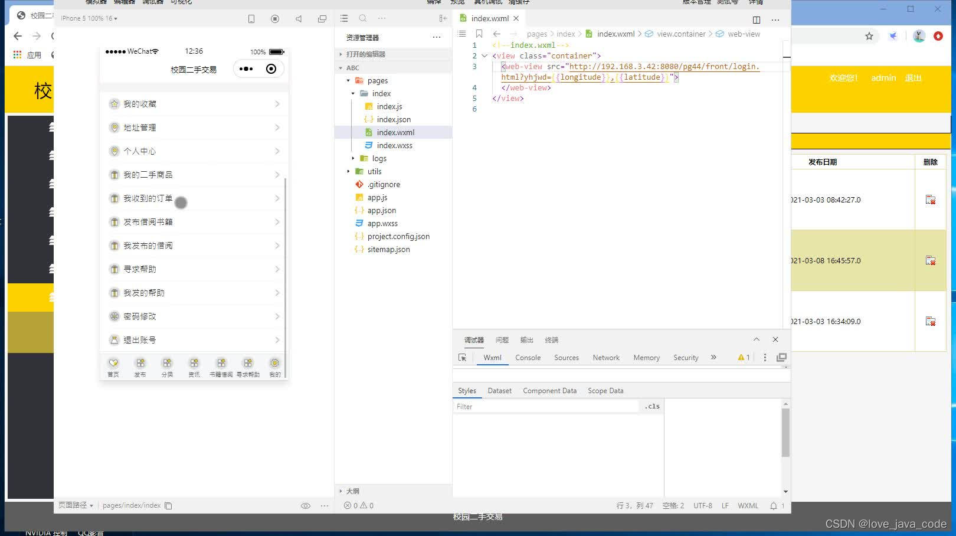The height and width of the screenshot is (536, 956).
Task: Click search icon in sidebar
Action: pyautogui.click(x=363, y=18)
